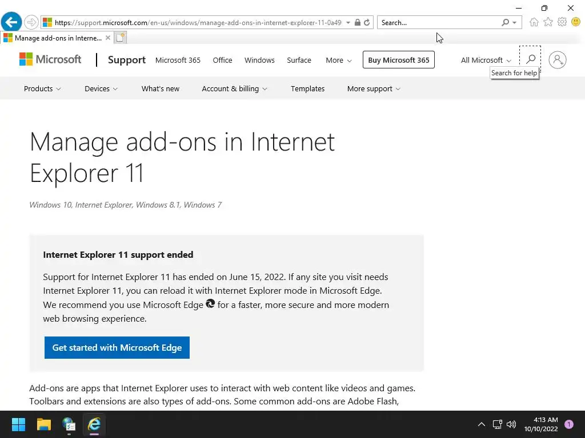Click the Home icon in browser toolbar
The image size is (585, 438).
[x=534, y=22]
